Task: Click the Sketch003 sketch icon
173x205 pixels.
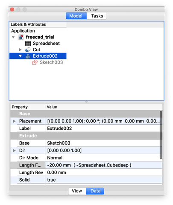Action: click(35, 62)
